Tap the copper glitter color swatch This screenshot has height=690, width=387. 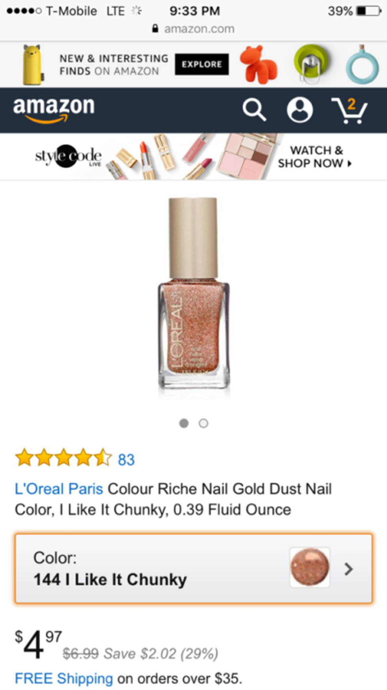[310, 567]
